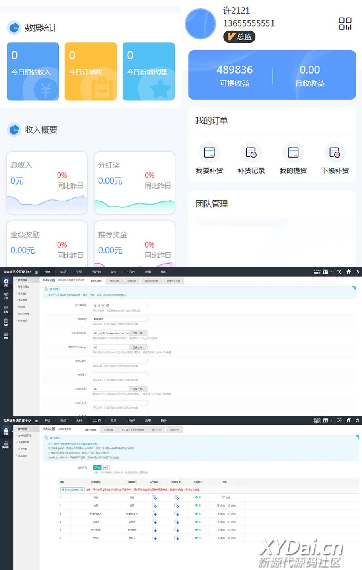Switch to the 购物流程设置 tab
Image resolution: width=362 pixels, height=570 pixels.
click(151, 281)
